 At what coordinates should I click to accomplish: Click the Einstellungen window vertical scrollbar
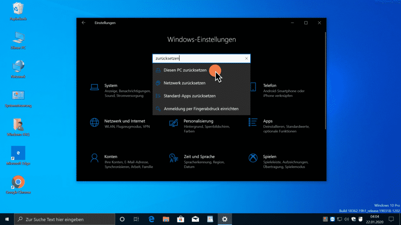pos(325,80)
